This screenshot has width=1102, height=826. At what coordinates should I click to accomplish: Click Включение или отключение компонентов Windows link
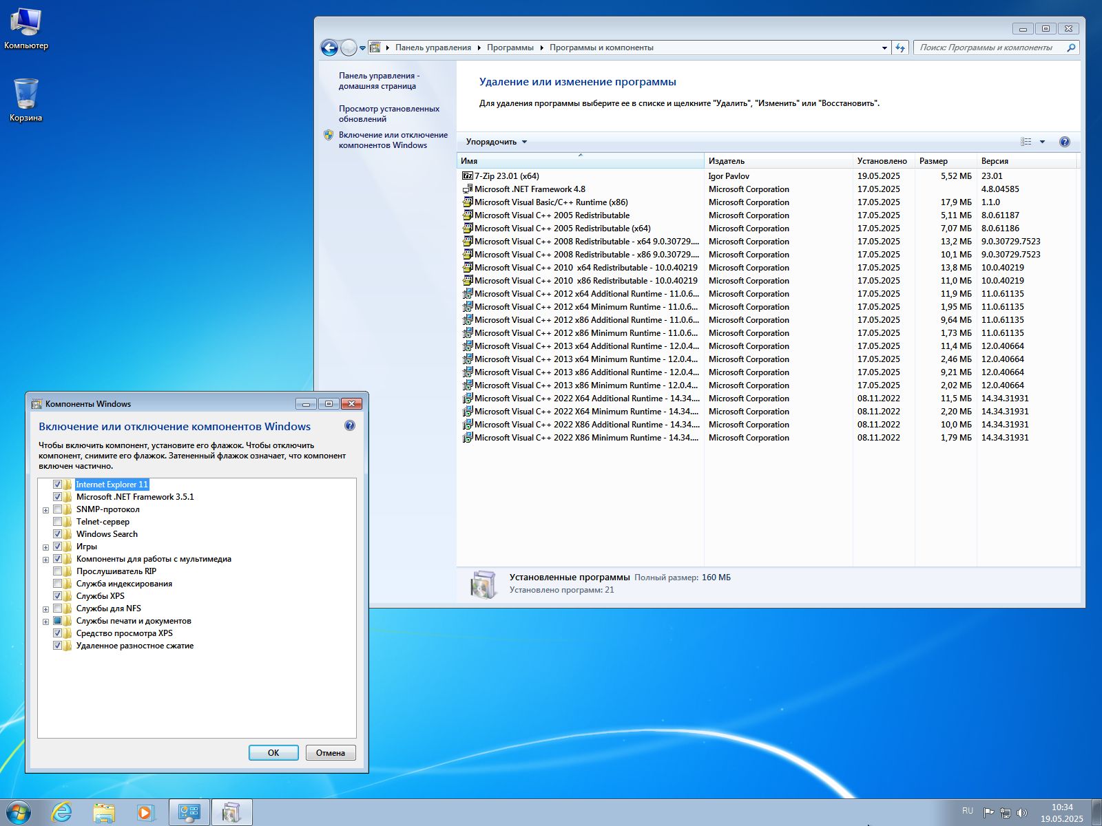393,140
